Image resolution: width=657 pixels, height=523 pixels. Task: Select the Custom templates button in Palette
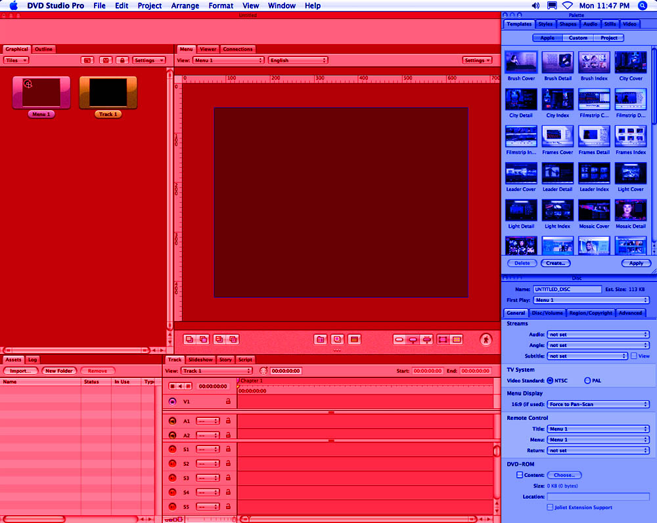[x=578, y=37]
